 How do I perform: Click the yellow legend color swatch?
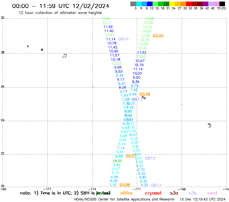pyautogui.click(x=172, y=4)
